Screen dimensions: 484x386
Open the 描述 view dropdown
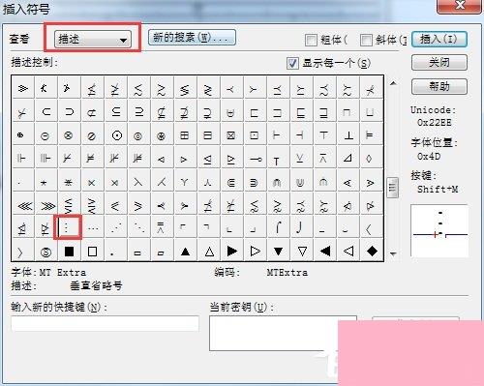[93, 40]
